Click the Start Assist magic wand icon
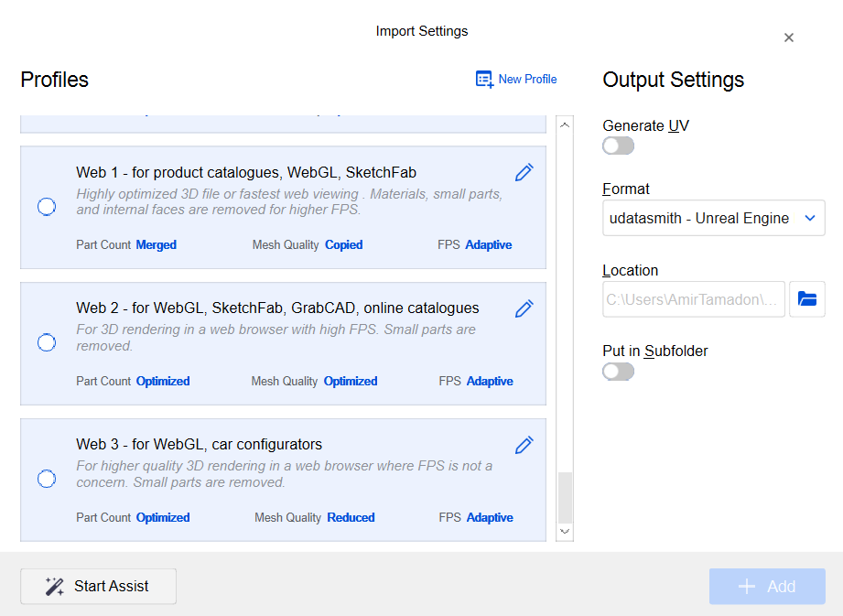 pyautogui.click(x=55, y=587)
